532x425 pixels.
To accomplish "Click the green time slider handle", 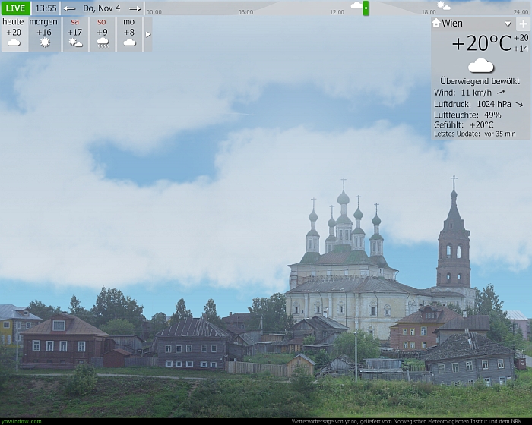I will point(366,8).
